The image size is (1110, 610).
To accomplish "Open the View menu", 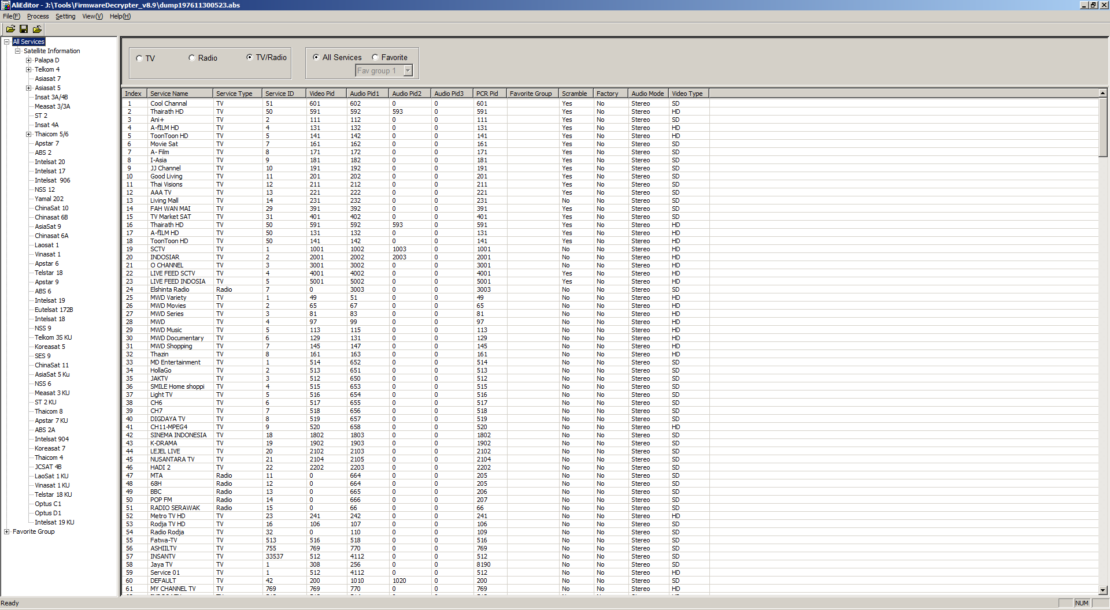I will pyautogui.click(x=92, y=16).
